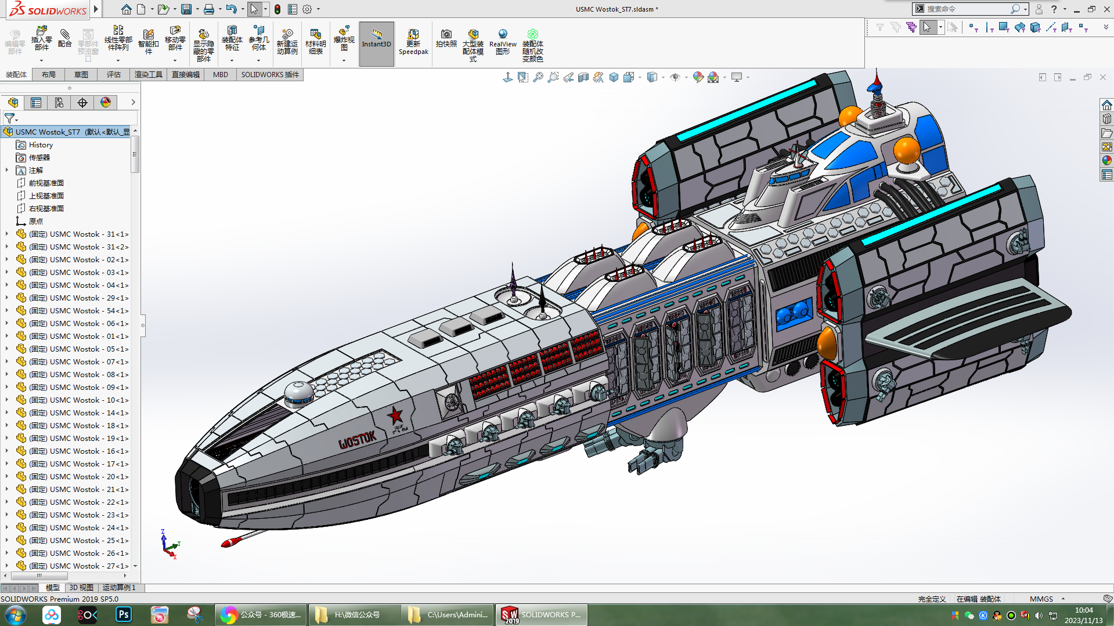The width and height of the screenshot is (1114, 626).
Task: Click the 智能扣件 smart fasteners tool
Action: [148, 41]
